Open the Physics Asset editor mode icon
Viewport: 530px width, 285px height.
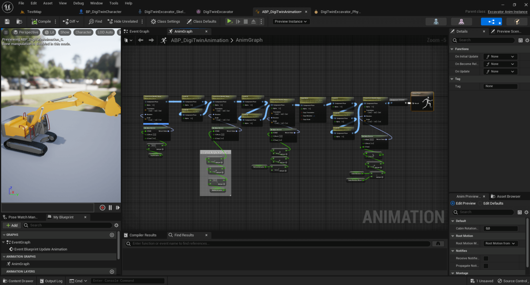click(x=517, y=21)
